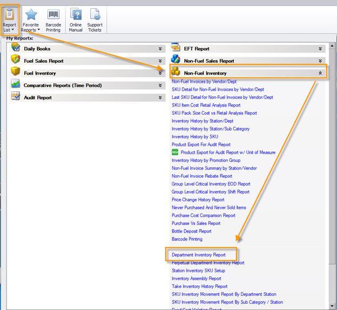This screenshot has height=310, width=337.
Task: Click the Support Tickets icon
Action: pyautogui.click(x=95, y=15)
